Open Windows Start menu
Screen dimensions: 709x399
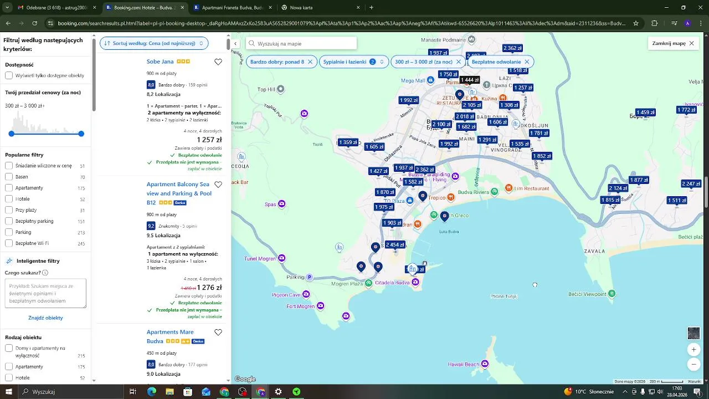point(8,392)
